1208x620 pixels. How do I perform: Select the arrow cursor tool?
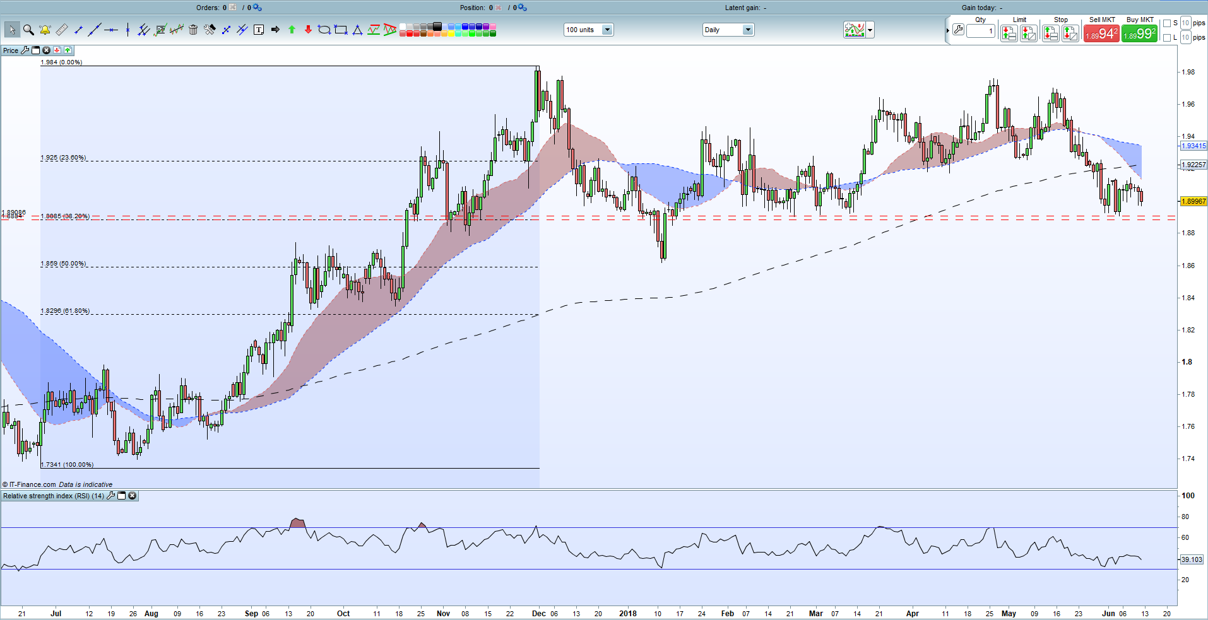pos(12,30)
